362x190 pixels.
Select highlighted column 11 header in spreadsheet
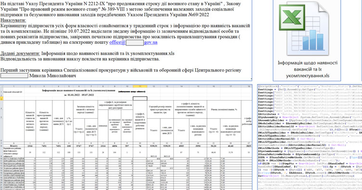140,86
